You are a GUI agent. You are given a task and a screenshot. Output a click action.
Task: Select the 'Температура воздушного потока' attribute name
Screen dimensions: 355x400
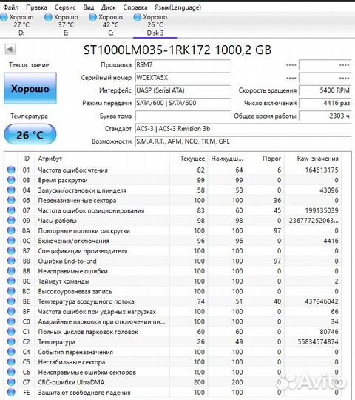(x=86, y=301)
